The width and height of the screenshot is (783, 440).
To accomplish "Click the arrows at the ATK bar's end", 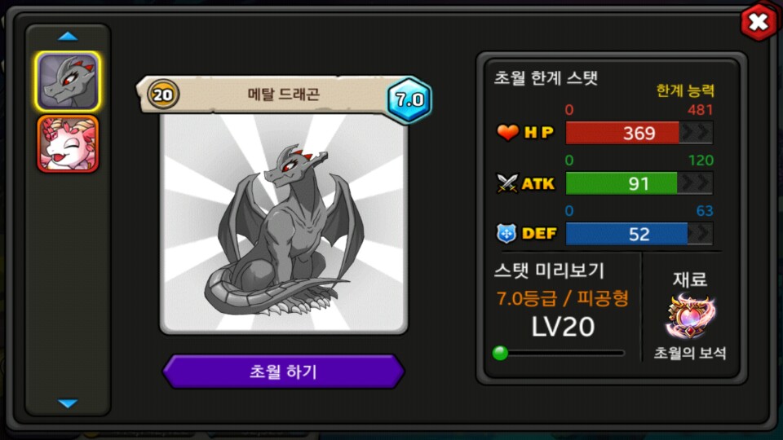I will (x=695, y=183).
